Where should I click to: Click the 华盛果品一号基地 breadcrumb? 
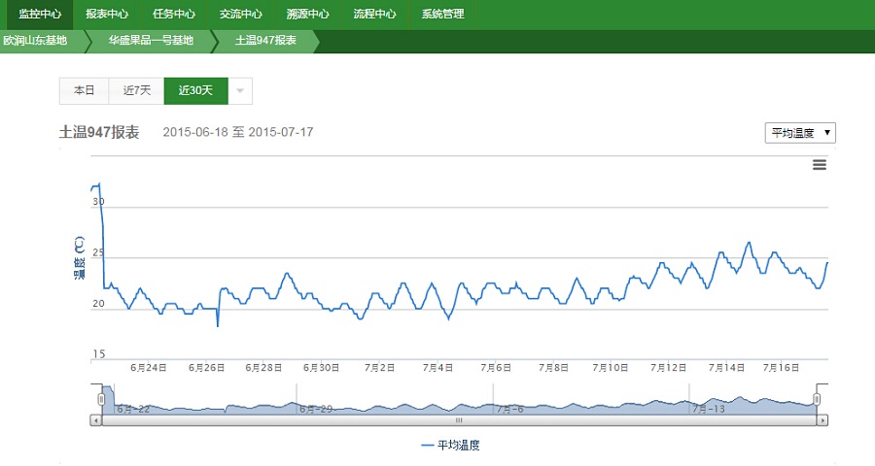tap(151, 41)
